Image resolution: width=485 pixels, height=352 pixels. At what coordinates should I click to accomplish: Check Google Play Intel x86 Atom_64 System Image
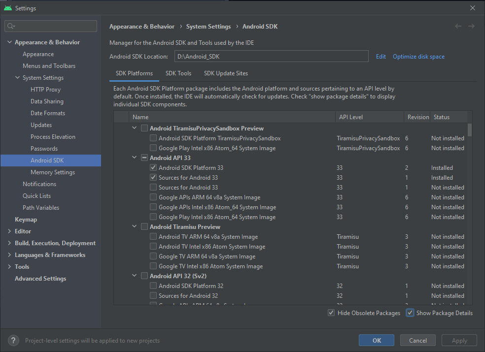(x=153, y=217)
